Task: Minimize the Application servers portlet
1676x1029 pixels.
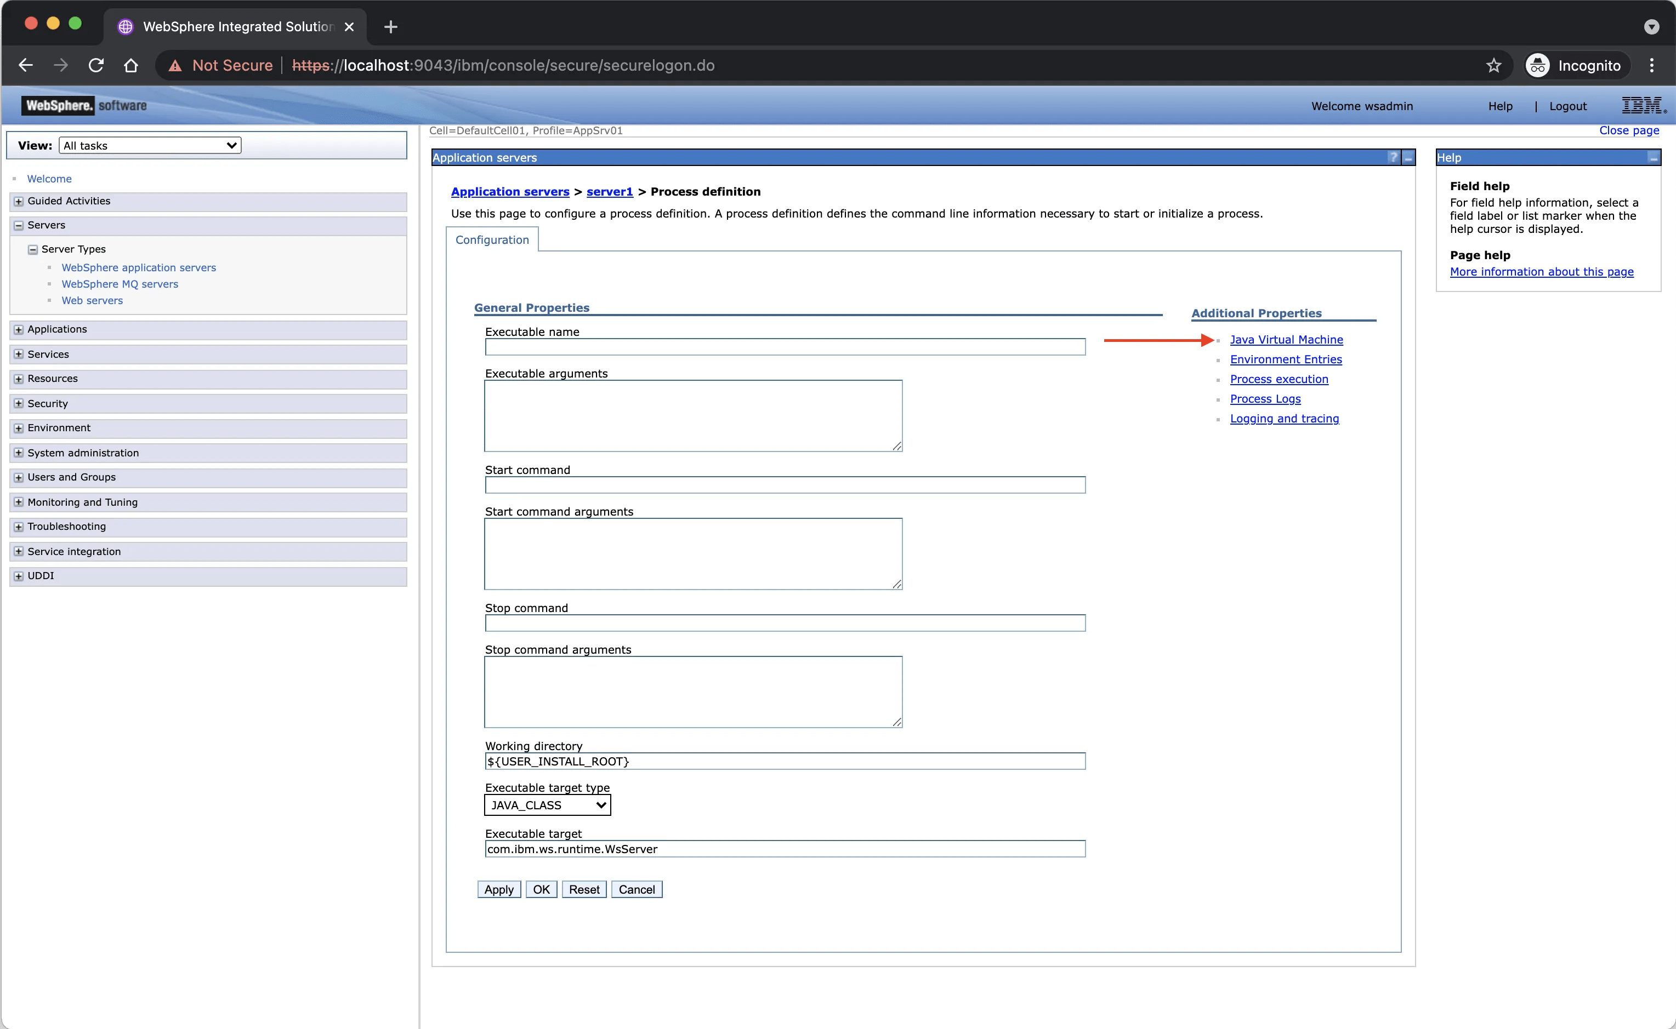Action: coord(1408,157)
